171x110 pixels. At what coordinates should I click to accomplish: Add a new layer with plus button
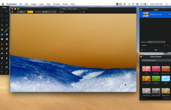[x=142, y=50]
